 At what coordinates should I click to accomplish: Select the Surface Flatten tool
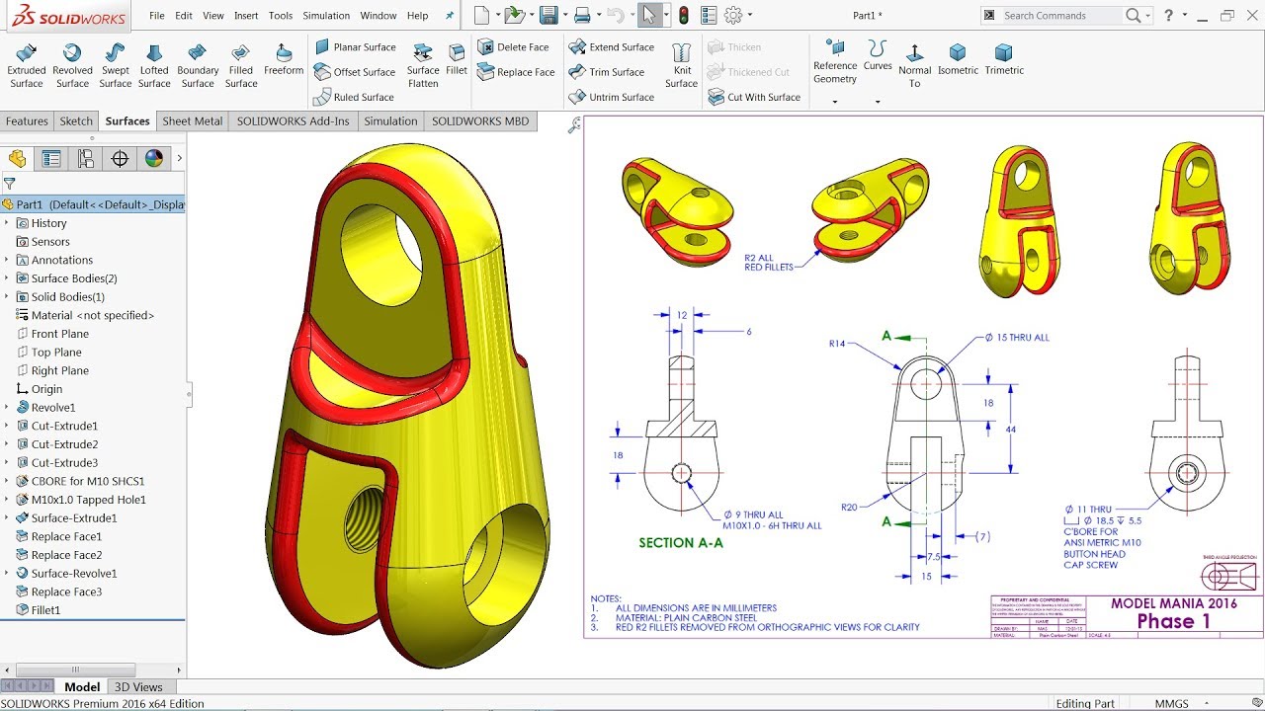(423, 65)
